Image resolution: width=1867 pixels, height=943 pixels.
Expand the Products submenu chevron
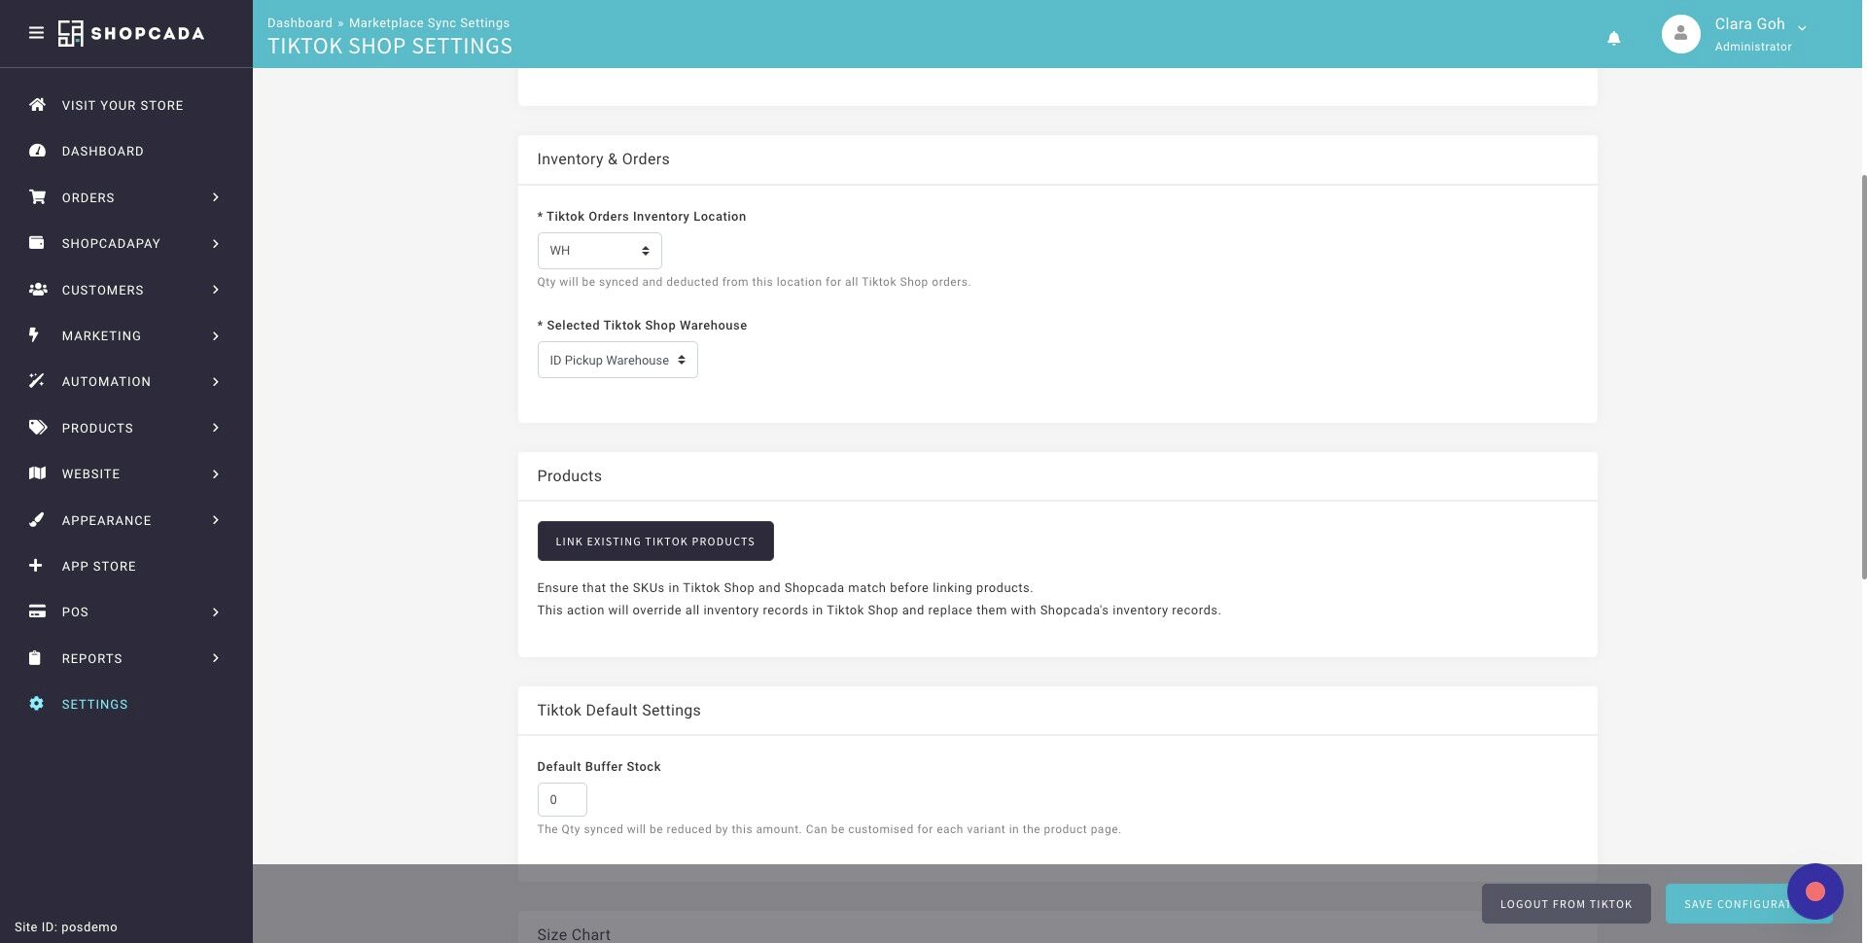(216, 428)
